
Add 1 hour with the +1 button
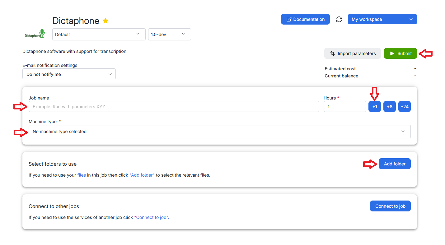(374, 107)
